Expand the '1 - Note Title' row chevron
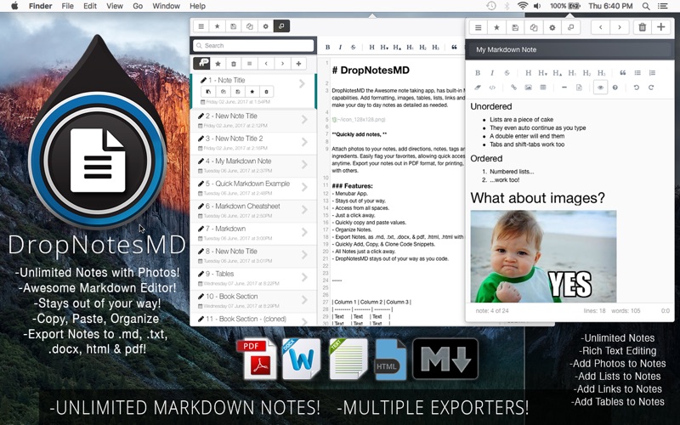680x425 pixels. [x=303, y=83]
